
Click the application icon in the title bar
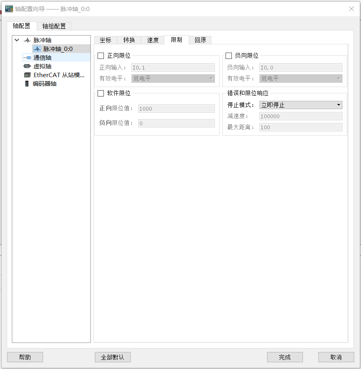click(8, 8)
